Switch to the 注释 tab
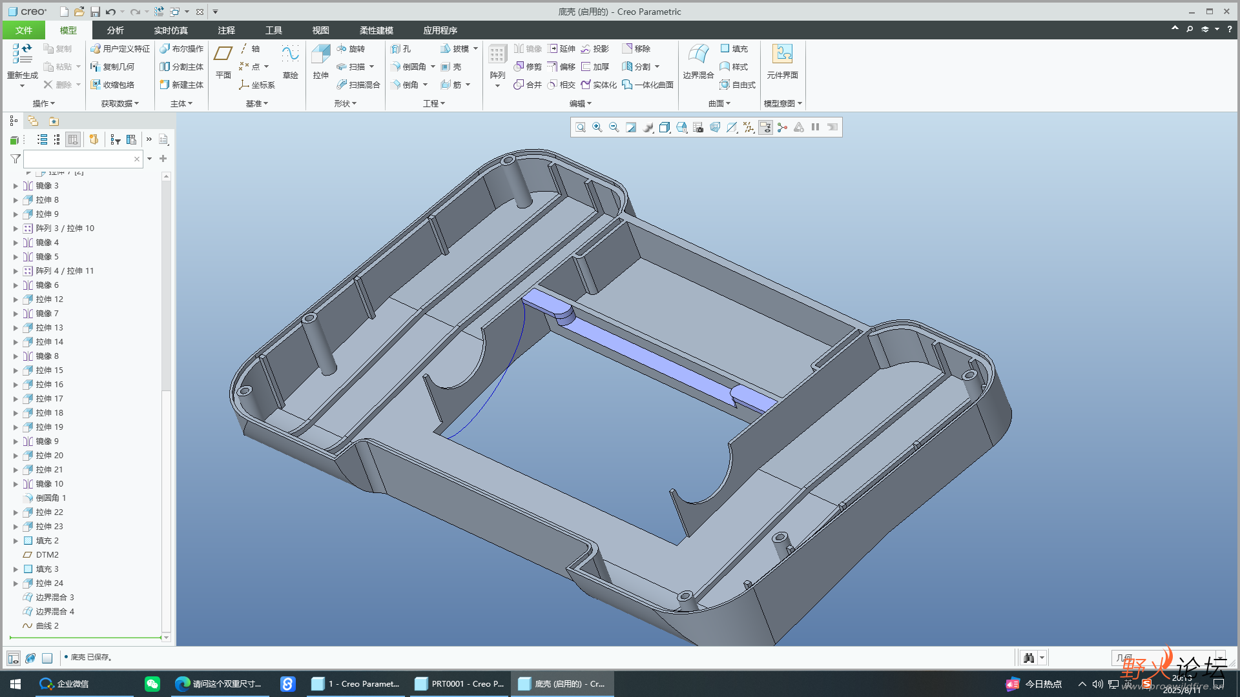1240x697 pixels. click(x=226, y=30)
